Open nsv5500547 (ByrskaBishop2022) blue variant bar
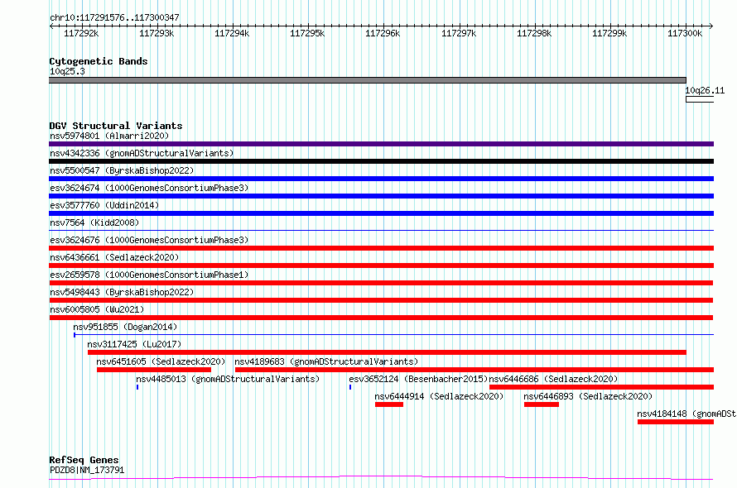This screenshot has height=488, width=737. tap(381, 179)
